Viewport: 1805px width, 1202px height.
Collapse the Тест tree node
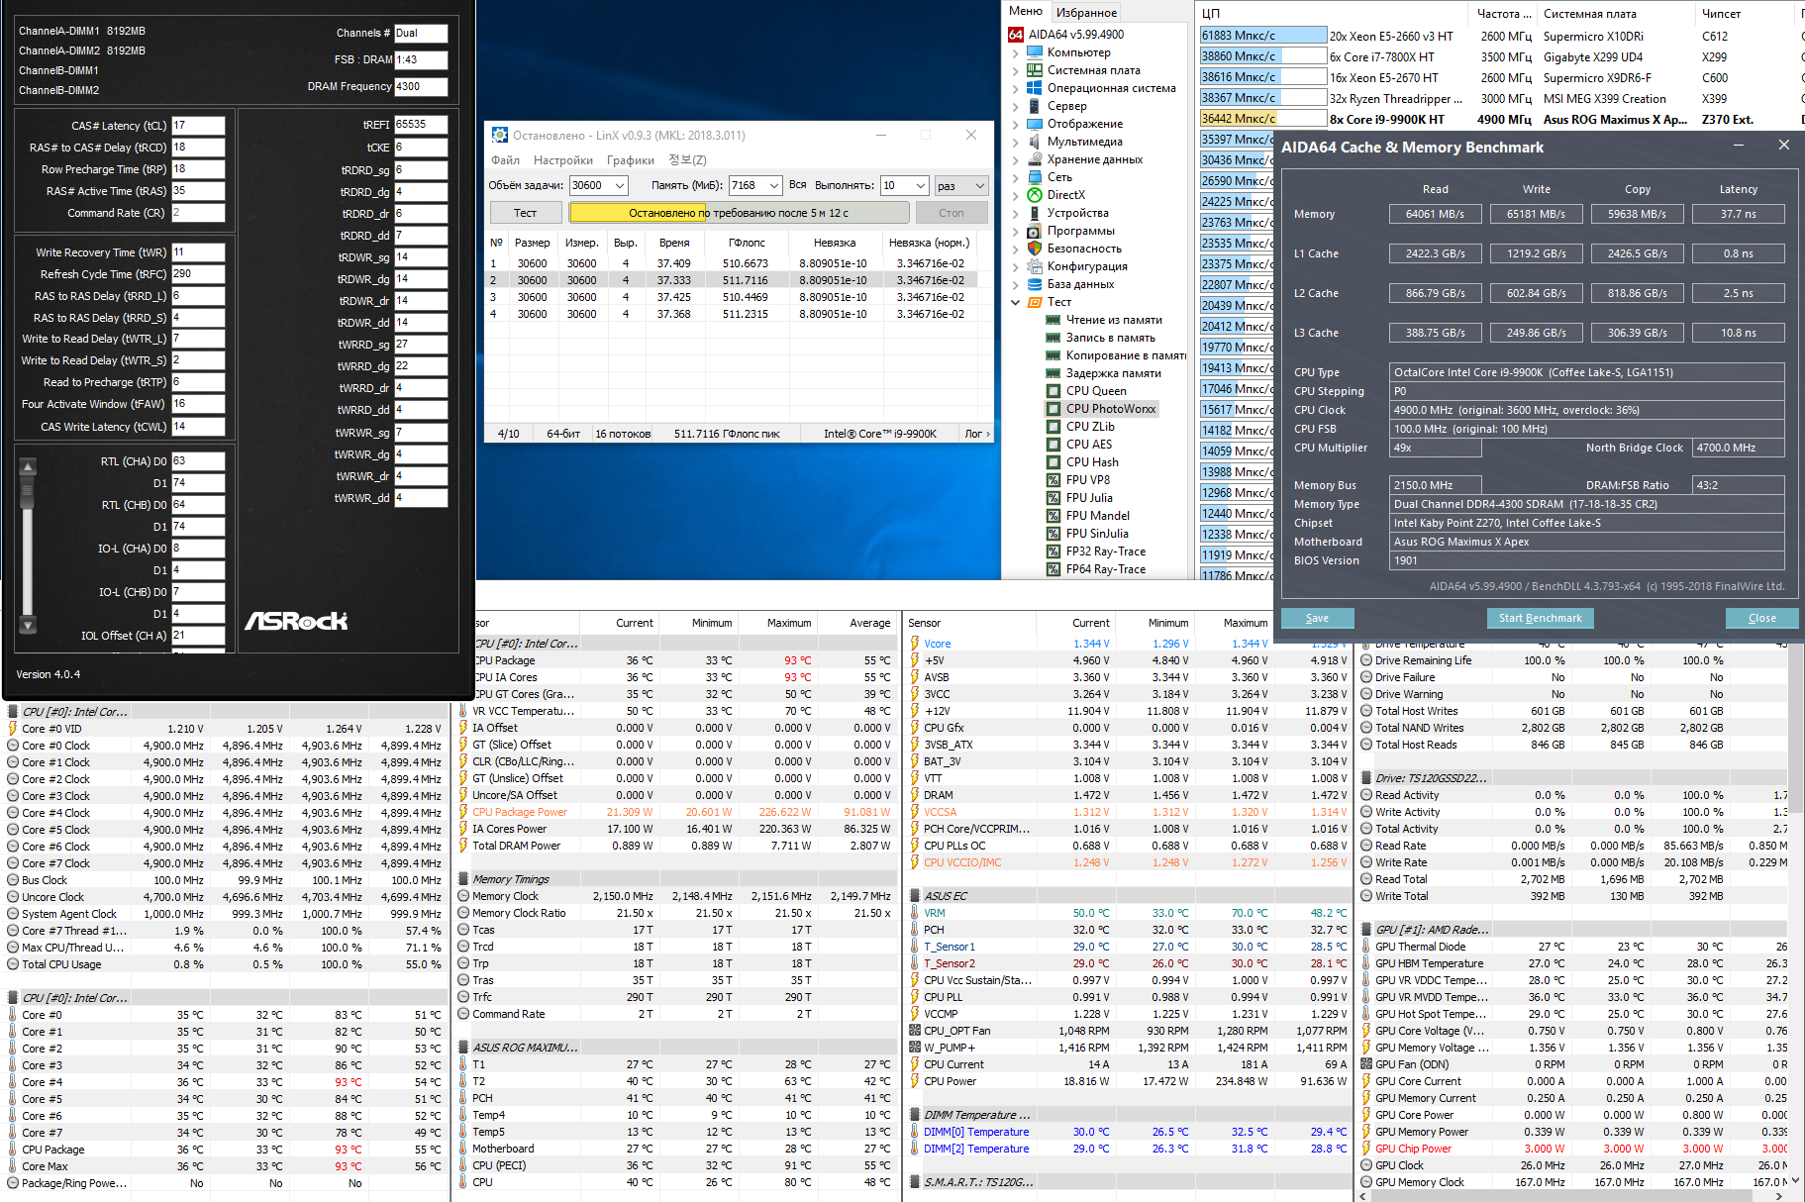tap(1016, 302)
